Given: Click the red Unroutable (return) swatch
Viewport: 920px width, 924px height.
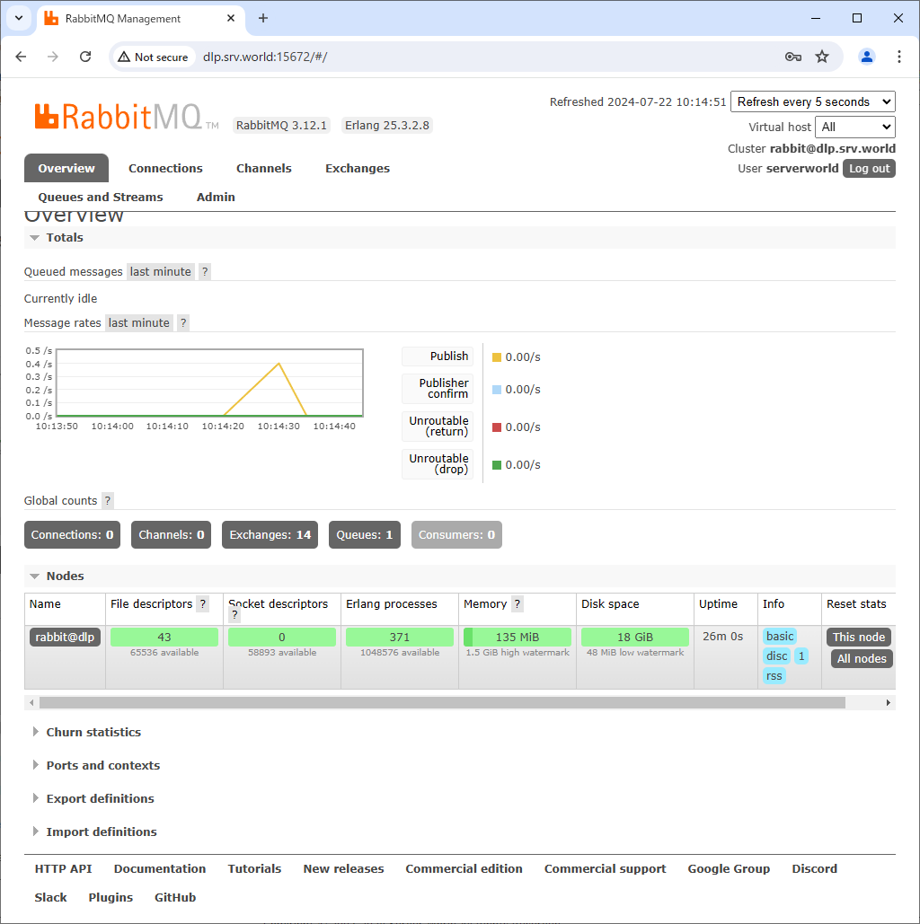Looking at the screenshot, I should pyautogui.click(x=497, y=427).
